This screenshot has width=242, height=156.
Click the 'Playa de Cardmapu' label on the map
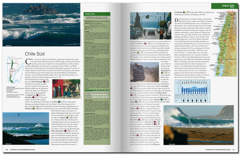click(212, 65)
